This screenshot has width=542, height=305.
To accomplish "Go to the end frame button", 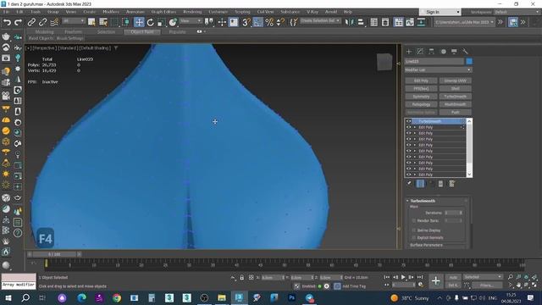I will (420, 277).
